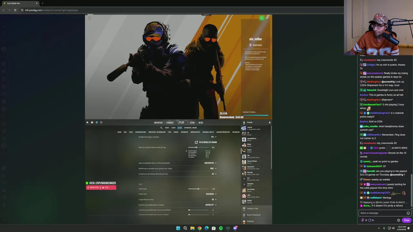413x232 pixels.
Task: Open Buffering to smooth packet loss dropdown
Action: click(x=213, y=169)
